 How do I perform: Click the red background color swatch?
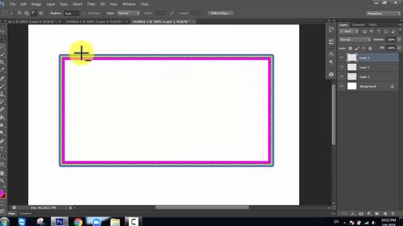click(x=4, y=196)
